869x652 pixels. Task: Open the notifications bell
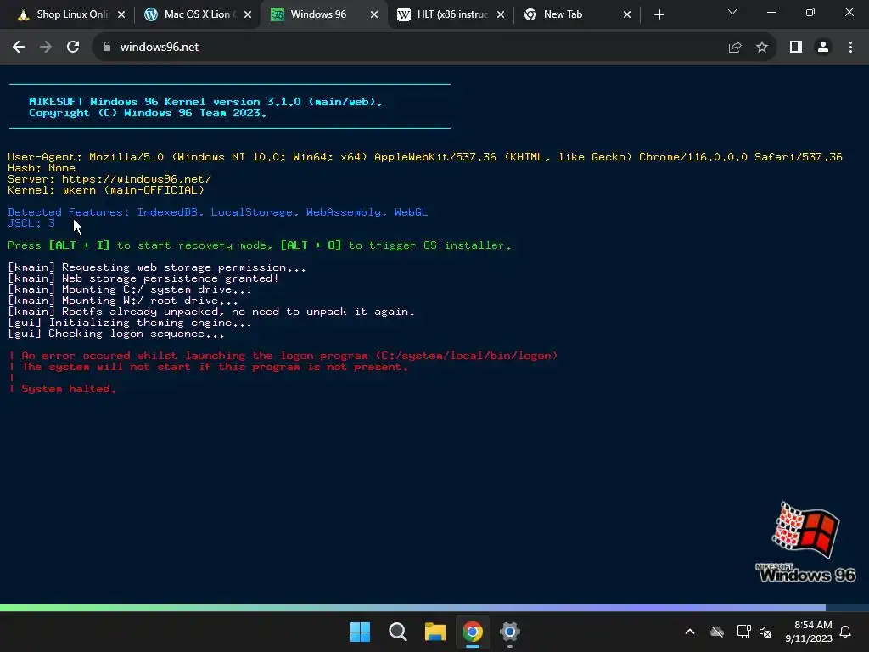point(846,632)
